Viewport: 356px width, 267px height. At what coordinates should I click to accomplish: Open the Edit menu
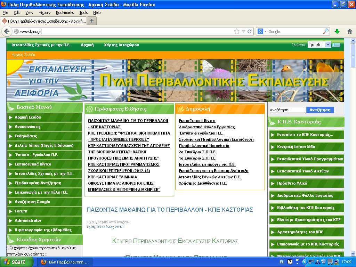click(x=17, y=13)
